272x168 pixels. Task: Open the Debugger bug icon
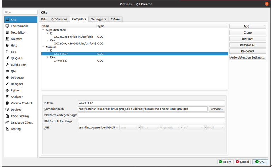pyautogui.click(x=7, y=78)
